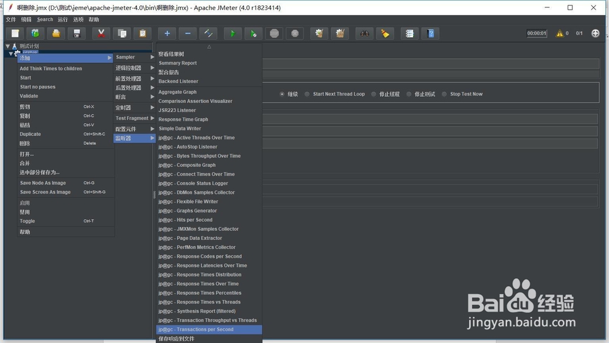Open the 编辑 menu
609x343 pixels.
26,19
